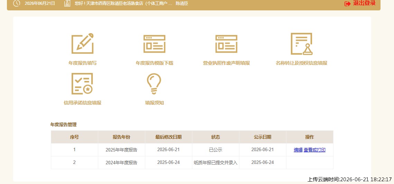The image size is (394, 184).
Task: Click the 退出登录 link
Action: pyautogui.click(x=364, y=3)
